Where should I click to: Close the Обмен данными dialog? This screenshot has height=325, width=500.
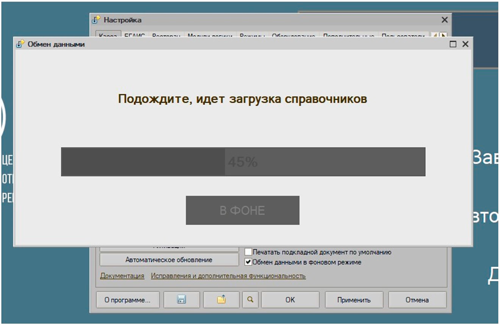pyautogui.click(x=465, y=44)
